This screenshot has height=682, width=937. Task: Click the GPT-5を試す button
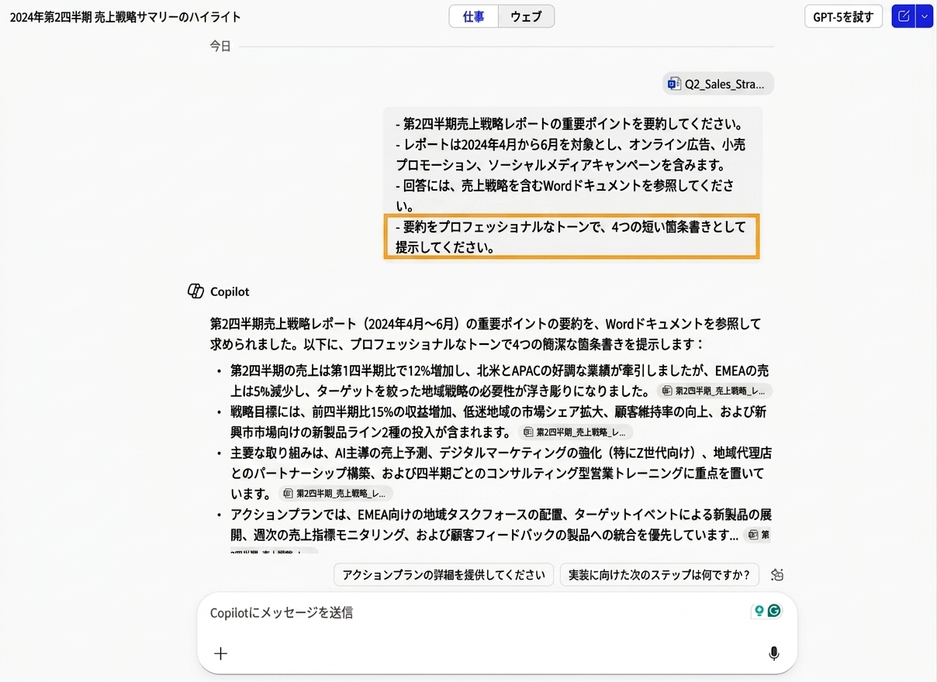pos(843,16)
